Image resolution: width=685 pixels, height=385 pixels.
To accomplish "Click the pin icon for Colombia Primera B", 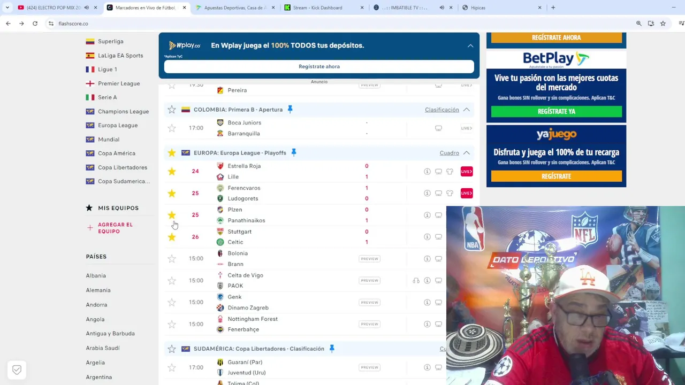I will click(x=290, y=109).
